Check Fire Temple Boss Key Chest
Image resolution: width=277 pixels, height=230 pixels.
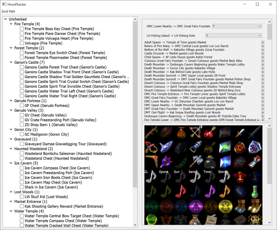coord(22,29)
